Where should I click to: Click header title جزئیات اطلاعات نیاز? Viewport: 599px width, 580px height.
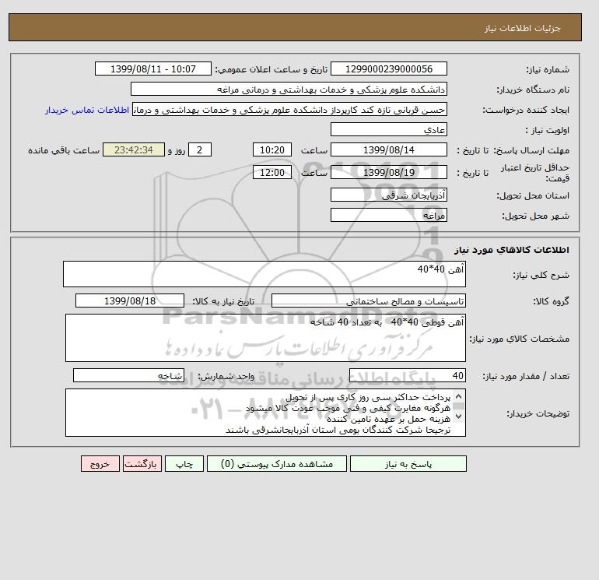[x=522, y=28]
